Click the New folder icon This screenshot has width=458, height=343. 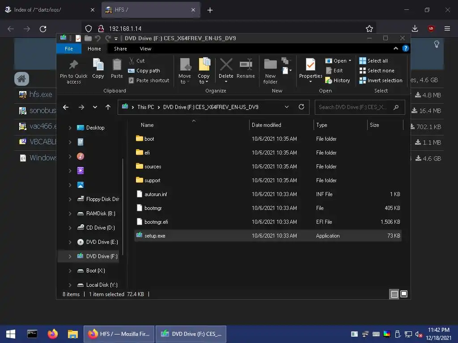[x=271, y=64]
